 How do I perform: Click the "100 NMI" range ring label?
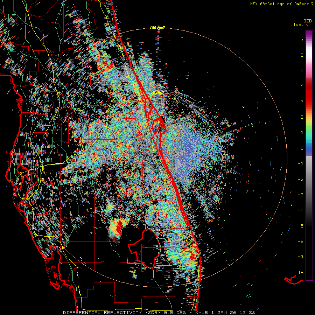[x=157, y=28]
